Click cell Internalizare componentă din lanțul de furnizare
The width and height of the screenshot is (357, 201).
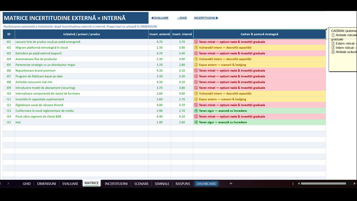[82, 94]
